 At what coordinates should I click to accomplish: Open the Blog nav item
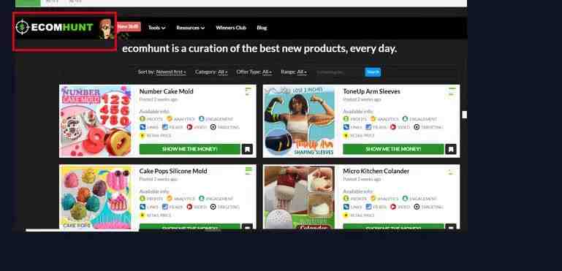click(x=262, y=28)
